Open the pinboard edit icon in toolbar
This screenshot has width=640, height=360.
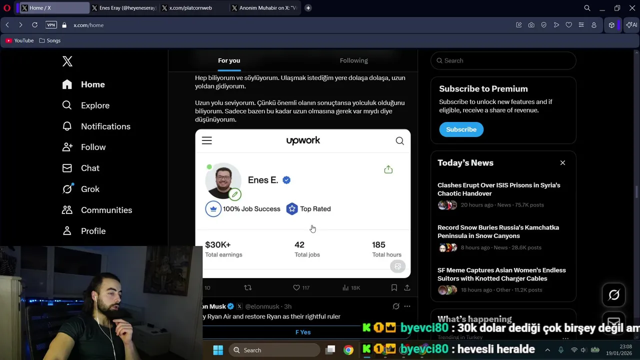518,25
